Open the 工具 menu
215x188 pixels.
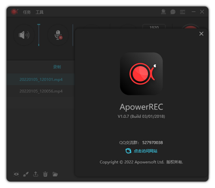click(x=40, y=12)
